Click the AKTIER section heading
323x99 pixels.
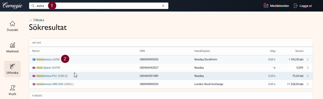tap(37, 43)
